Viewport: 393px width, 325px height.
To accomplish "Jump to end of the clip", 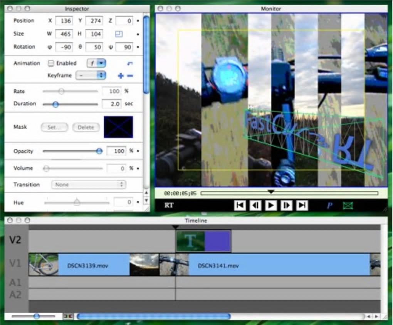I will (302, 205).
